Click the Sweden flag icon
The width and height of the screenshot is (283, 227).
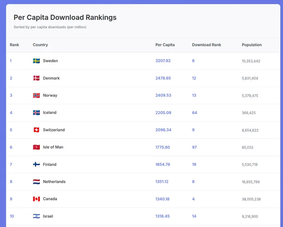point(36,61)
